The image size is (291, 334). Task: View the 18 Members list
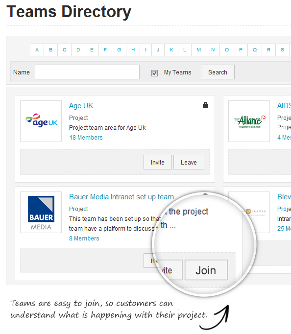click(x=86, y=138)
